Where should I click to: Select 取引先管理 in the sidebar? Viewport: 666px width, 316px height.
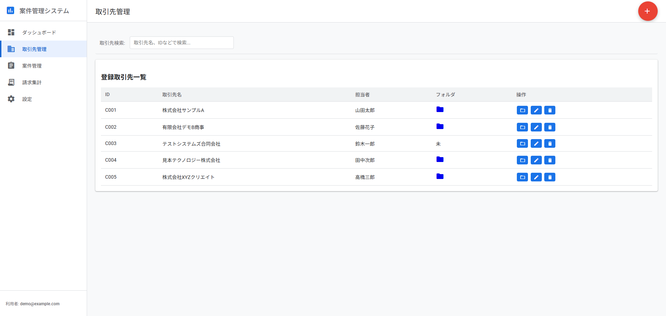click(x=34, y=49)
